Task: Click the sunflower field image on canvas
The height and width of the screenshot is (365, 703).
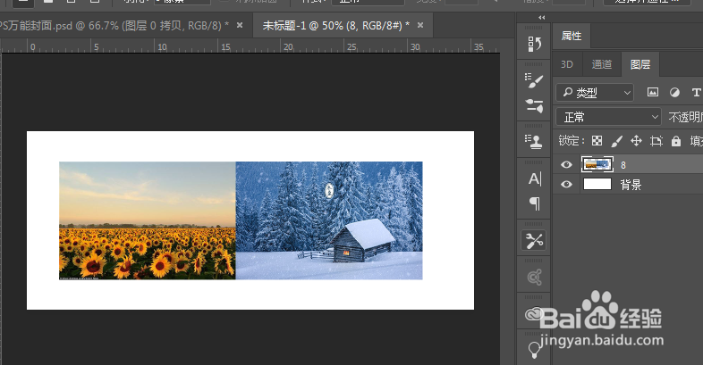Action: [x=147, y=220]
